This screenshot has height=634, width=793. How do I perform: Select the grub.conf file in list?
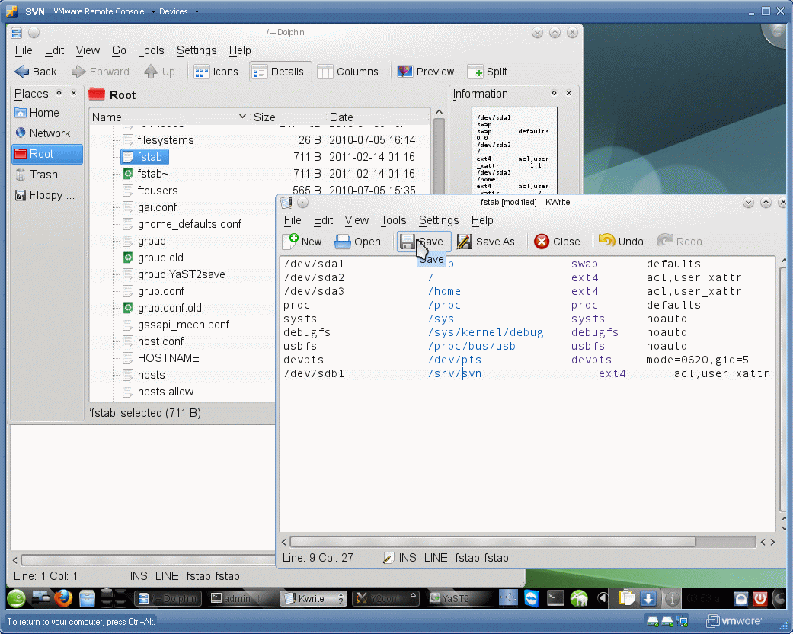click(x=161, y=291)
